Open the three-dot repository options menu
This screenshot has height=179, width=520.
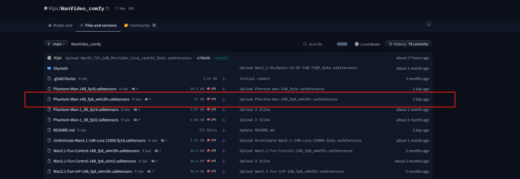click(429, 25)
